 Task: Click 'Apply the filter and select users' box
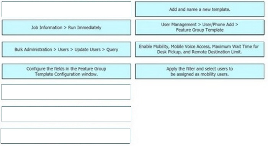(199, 71)
